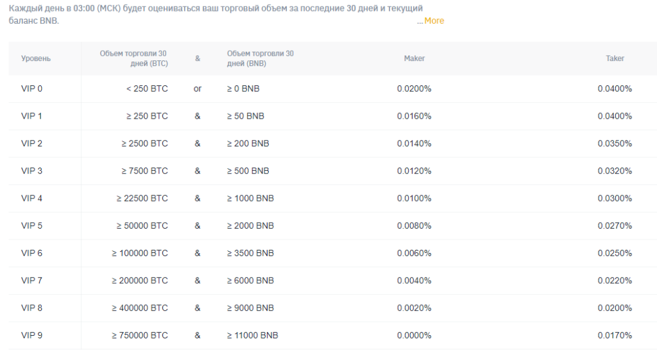Click the Maker column header

[x=414, y=58]
